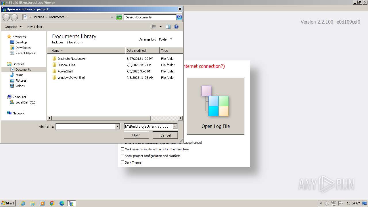The width and height of the screenshot is (368, 207).
Task: Select Downloads in navigation pane
Action: 23,48
